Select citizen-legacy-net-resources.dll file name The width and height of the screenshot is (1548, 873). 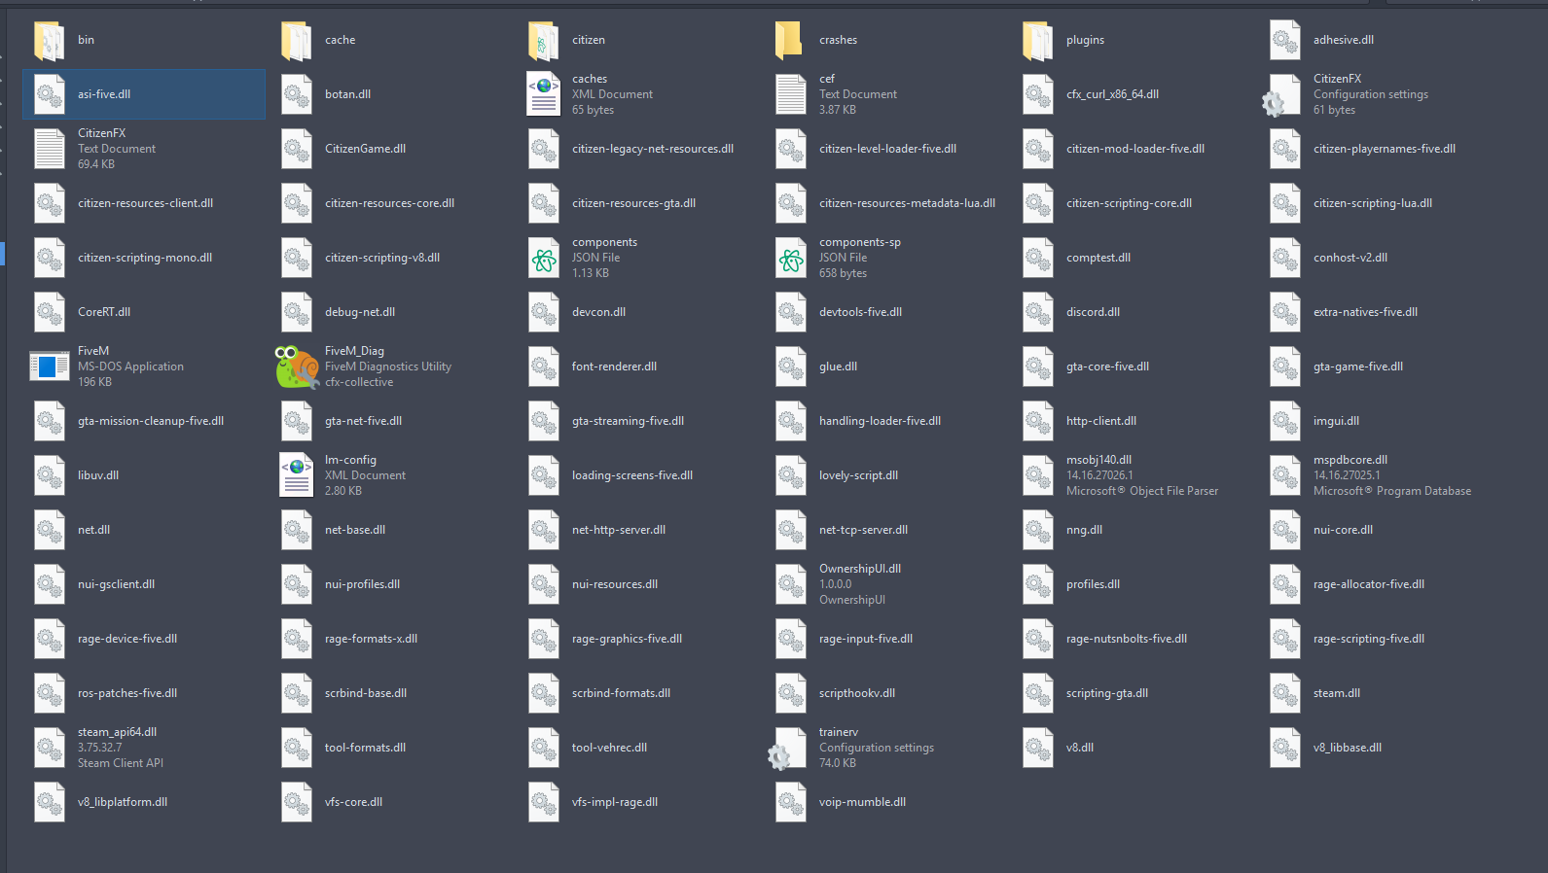coord(653,149)
